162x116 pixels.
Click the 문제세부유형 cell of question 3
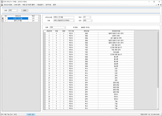[116, 38]
